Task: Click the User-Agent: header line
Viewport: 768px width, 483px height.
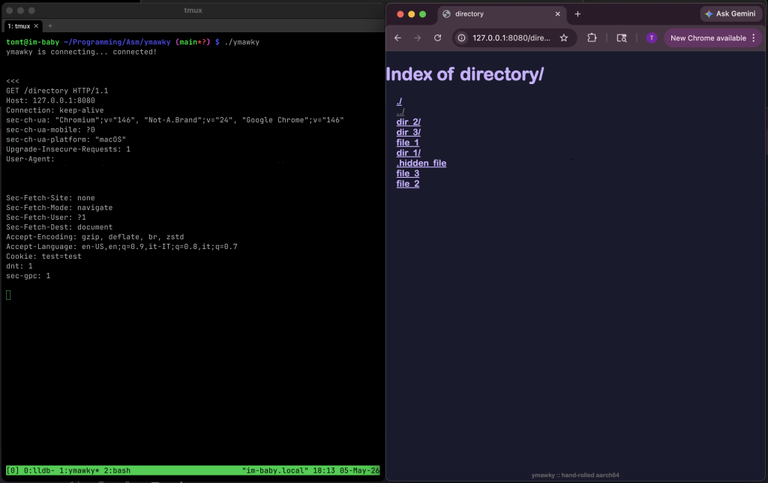Action: click(x=30, y=159)
